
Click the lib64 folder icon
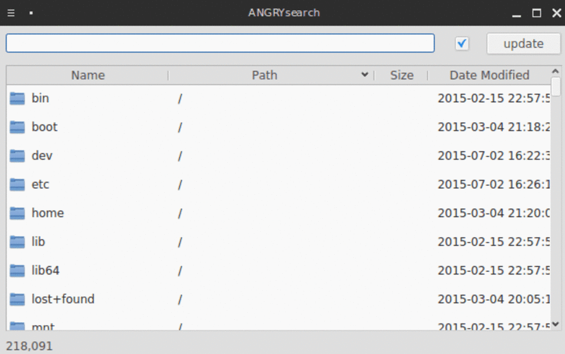pyautogui.click(x=16, y=270)
